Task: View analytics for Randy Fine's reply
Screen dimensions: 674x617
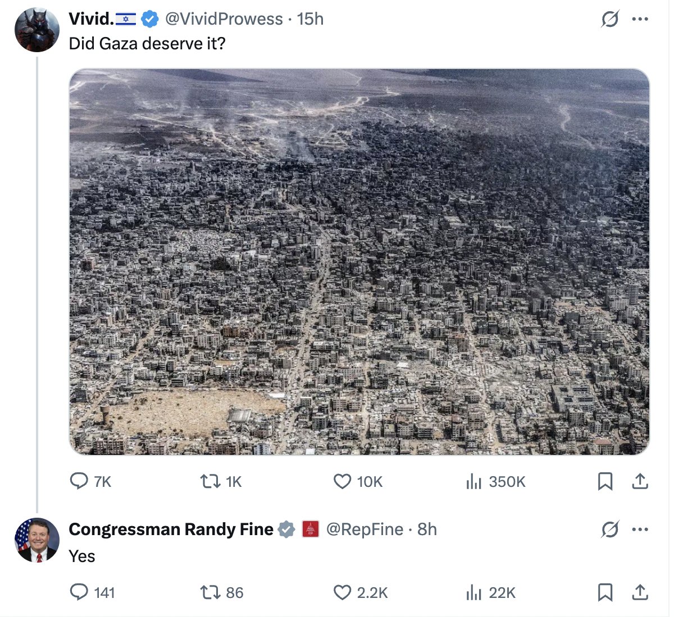Action: click(474, 592)
